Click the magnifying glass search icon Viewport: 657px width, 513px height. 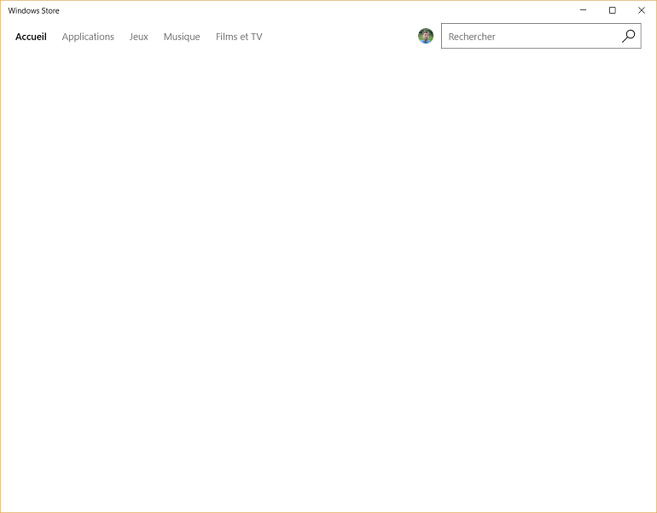point(629,36)
